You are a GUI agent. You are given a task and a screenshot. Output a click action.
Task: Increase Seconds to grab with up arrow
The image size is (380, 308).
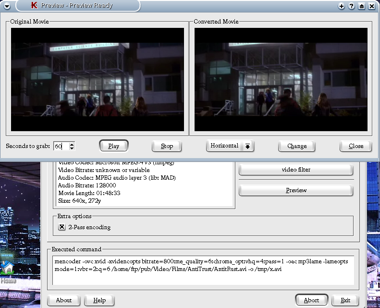[x=72, y=144]
